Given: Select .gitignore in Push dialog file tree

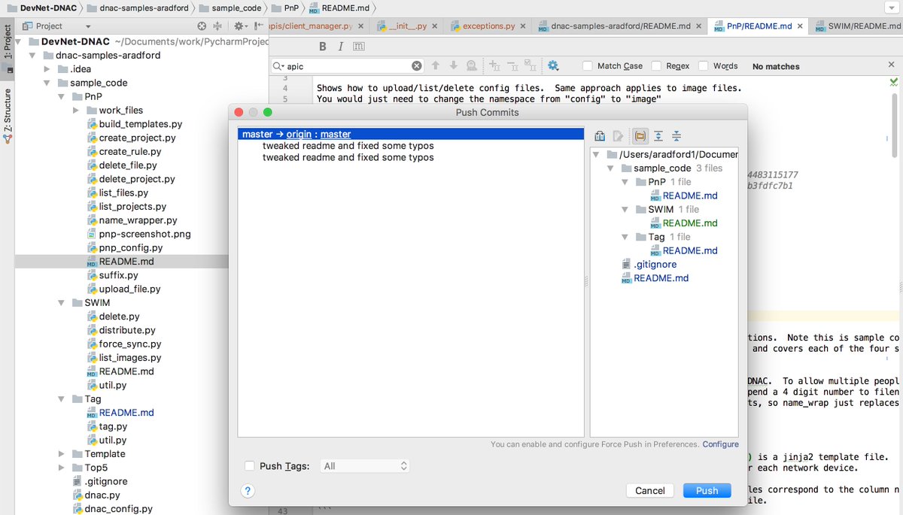Looking at the screenshot, I should (655, 264).
